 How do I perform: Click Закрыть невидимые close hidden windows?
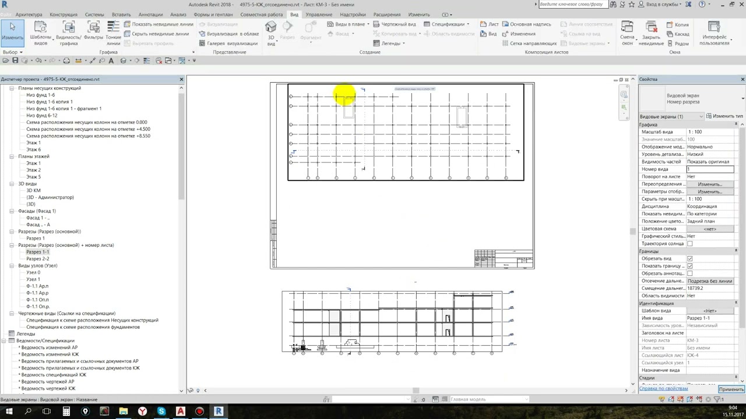(651, 33)
